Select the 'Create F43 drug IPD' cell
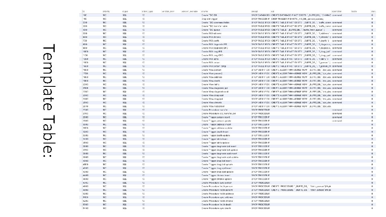This screenshot has height=217, width=386. coord(212,52)
